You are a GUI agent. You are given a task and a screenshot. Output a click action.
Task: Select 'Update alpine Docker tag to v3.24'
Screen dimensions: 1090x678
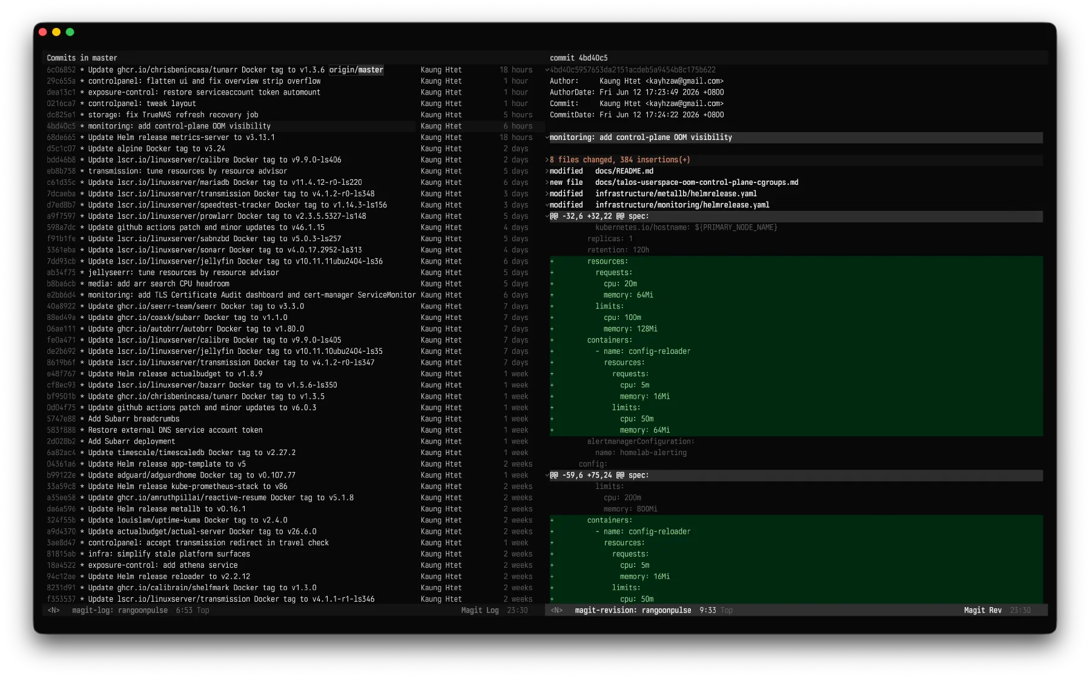pos(156,149)
